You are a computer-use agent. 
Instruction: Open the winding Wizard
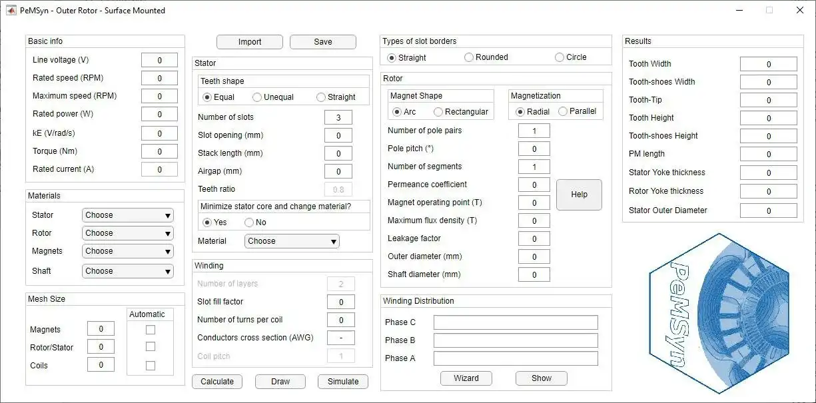[466, 378]
